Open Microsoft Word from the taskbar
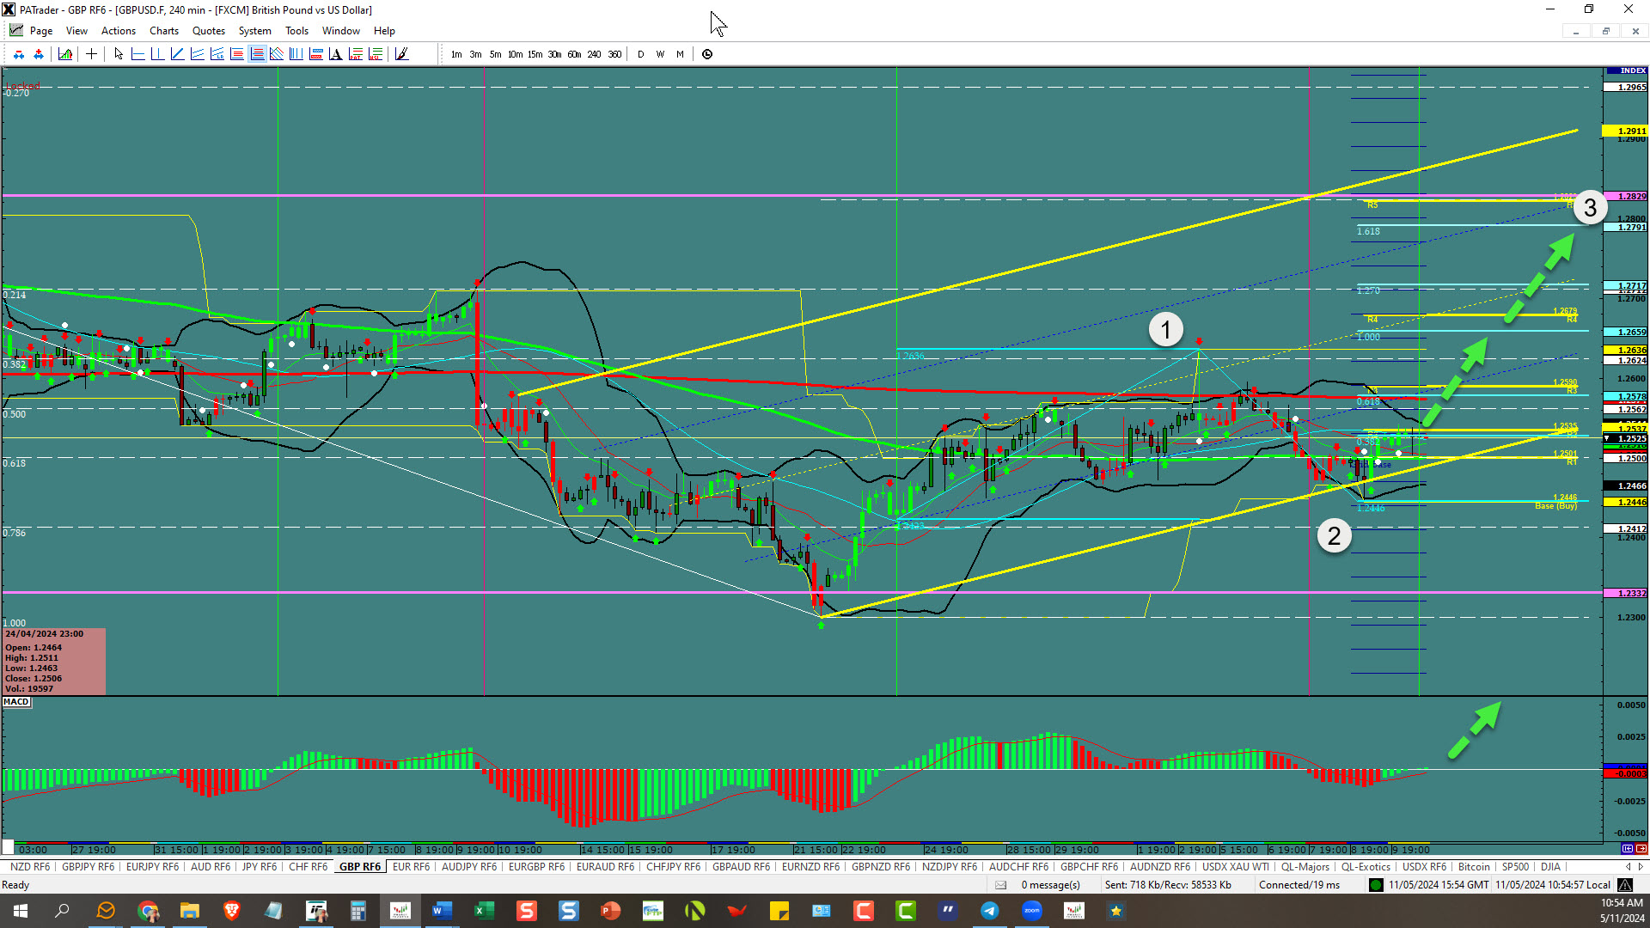The width and height of the screenshot is (1650, 928). pyautogui.click(x=442, y=911)
